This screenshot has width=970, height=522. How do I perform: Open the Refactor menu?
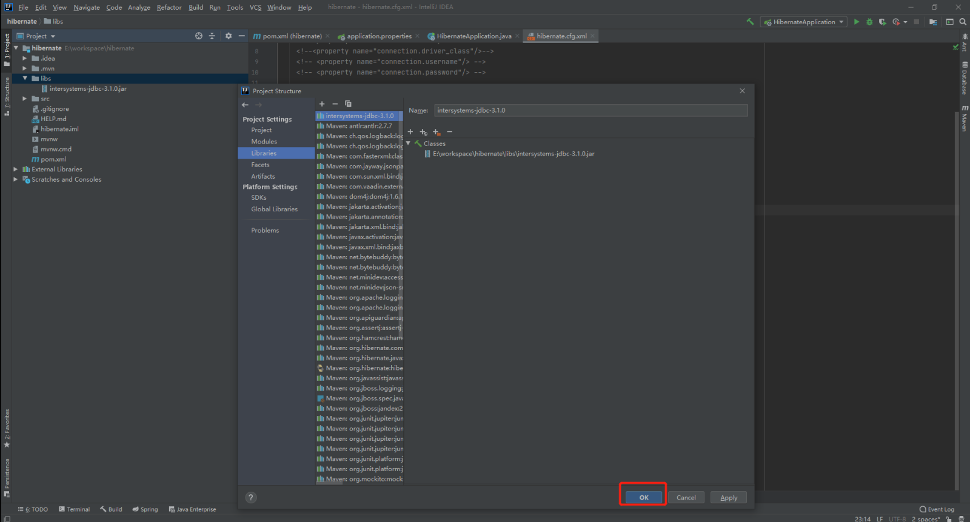(169, 7)
